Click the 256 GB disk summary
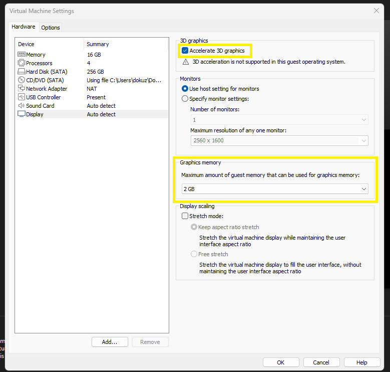 pyautogui.click(x=95, y=72)
